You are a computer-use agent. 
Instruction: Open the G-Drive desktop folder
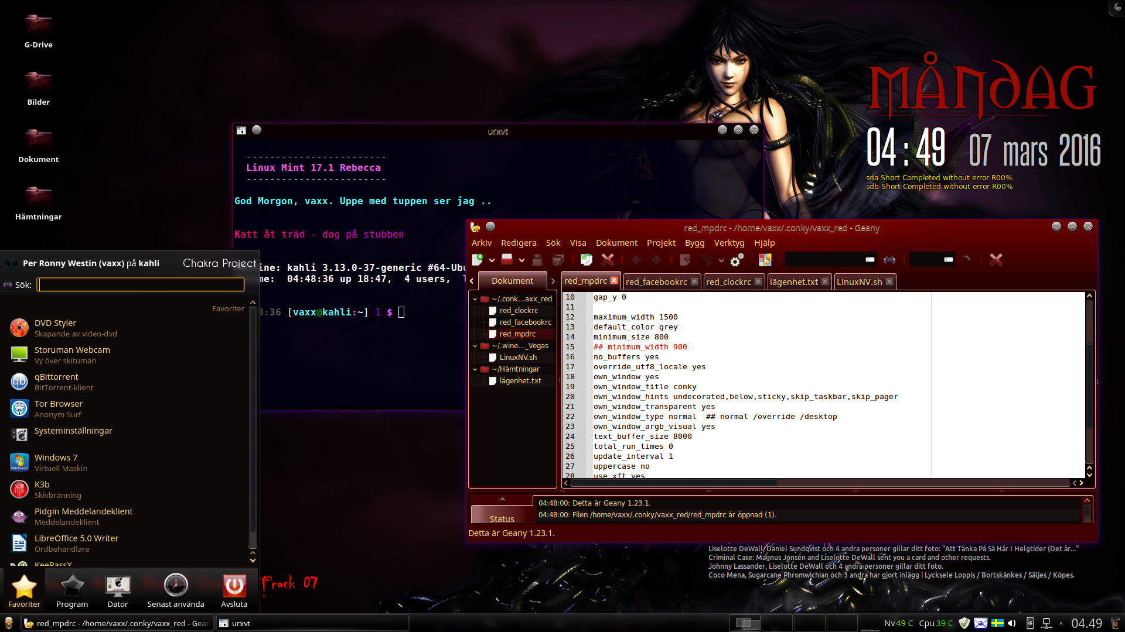(x=39, y=30)
